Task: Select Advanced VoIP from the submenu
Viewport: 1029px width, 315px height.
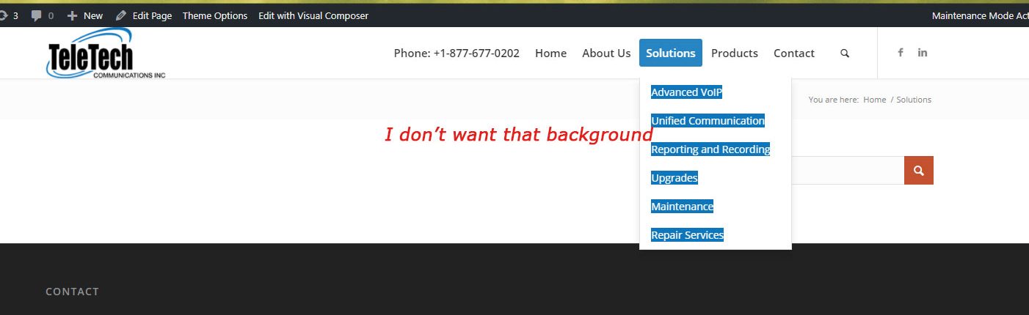Action: (x=686, y=92)
